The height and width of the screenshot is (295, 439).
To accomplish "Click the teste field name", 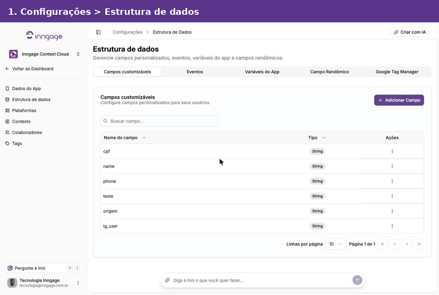I will (108, 196).
